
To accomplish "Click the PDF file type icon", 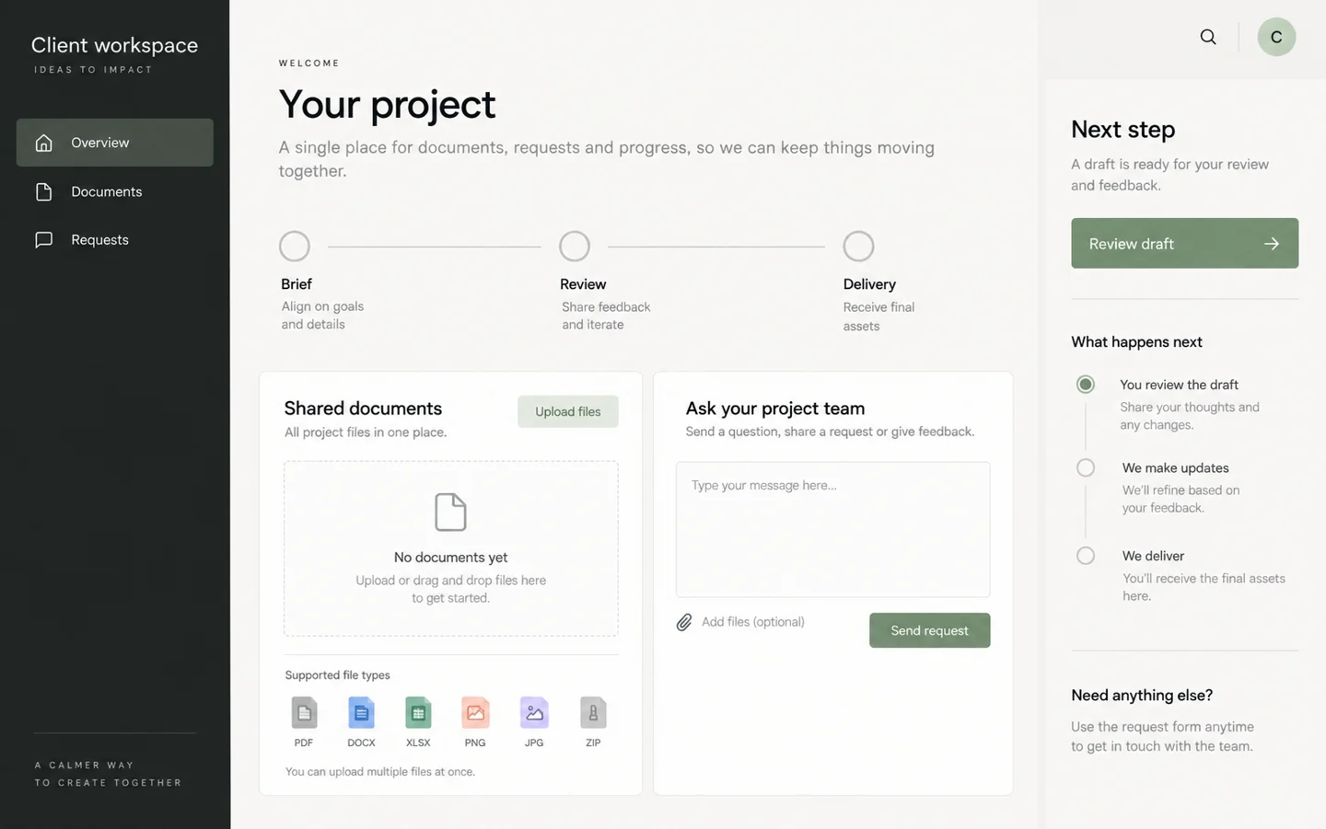I will (x=304, y=712).
